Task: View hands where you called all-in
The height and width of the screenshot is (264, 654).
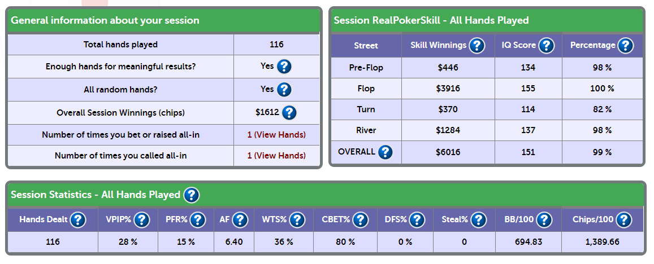Action: [x=276, y=156]
